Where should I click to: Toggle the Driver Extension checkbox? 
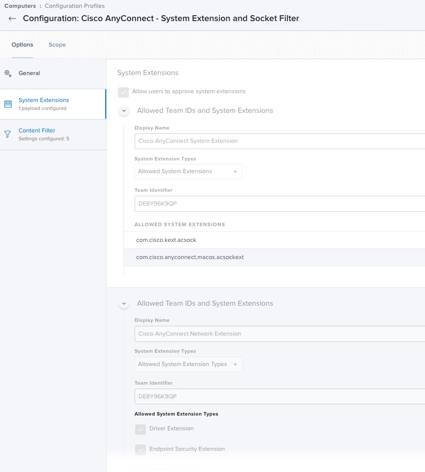(140, 429)
